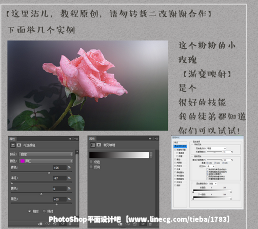Screen dimensions: 258x229
Task: Click the magenta value field showing -97
Action: tap(59, 178)
